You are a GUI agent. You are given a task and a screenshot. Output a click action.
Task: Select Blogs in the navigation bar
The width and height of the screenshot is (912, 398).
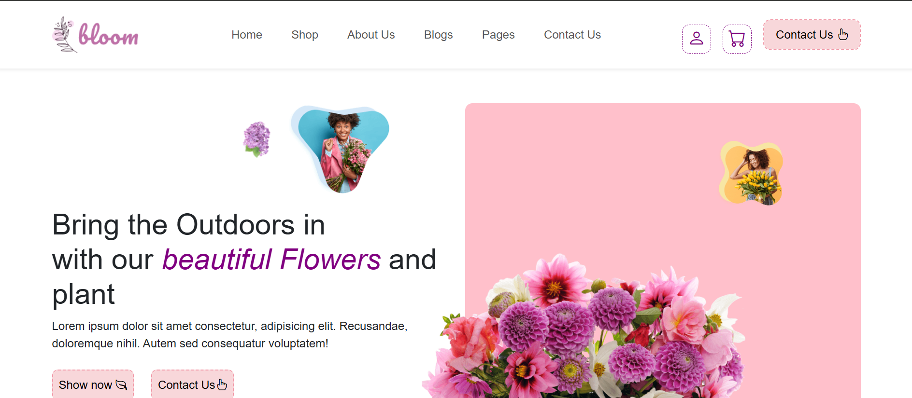point(438,35)
